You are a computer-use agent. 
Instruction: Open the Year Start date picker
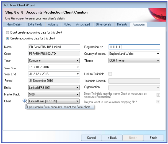[78, 67]
